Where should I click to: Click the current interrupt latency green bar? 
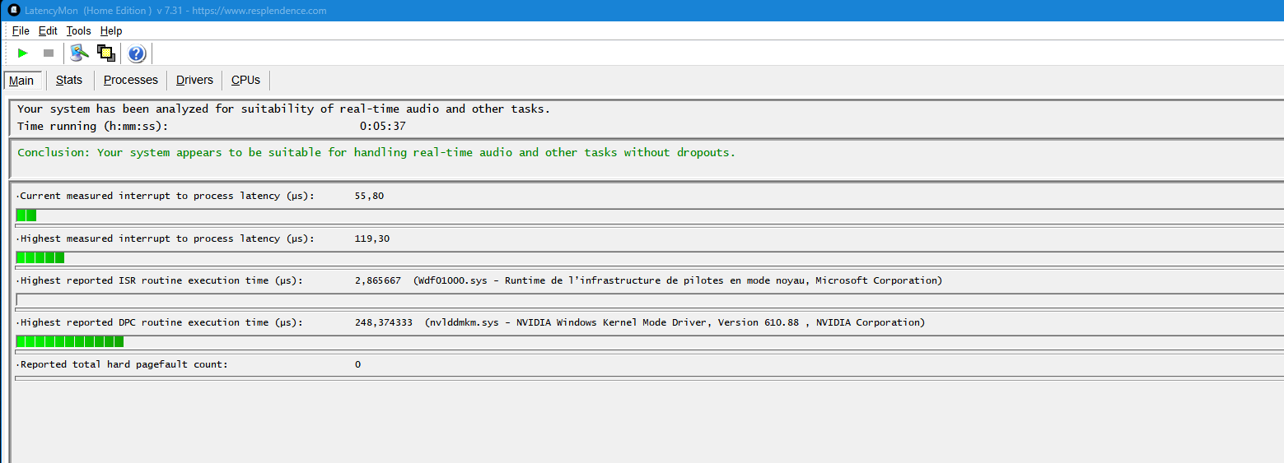click(x=26, y=215)
